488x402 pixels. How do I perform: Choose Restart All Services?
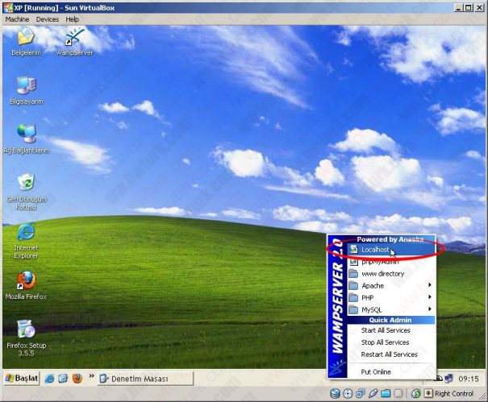tap(391, 354)
